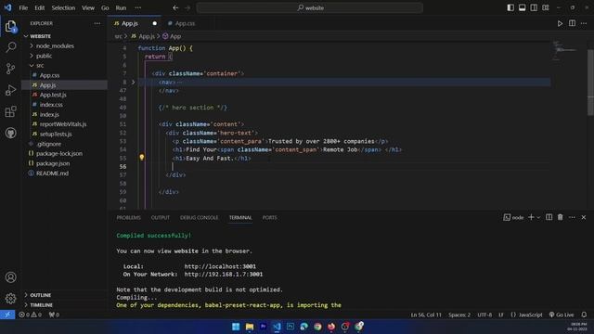Open README.md file
Viewport: 594px width, 334px height.
pos(52,173)
